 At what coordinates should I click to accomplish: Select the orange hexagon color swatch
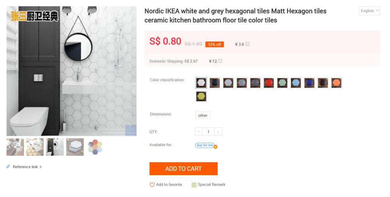[336, 83]
